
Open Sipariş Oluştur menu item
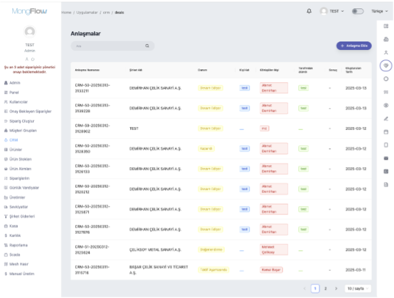(22, 121)
